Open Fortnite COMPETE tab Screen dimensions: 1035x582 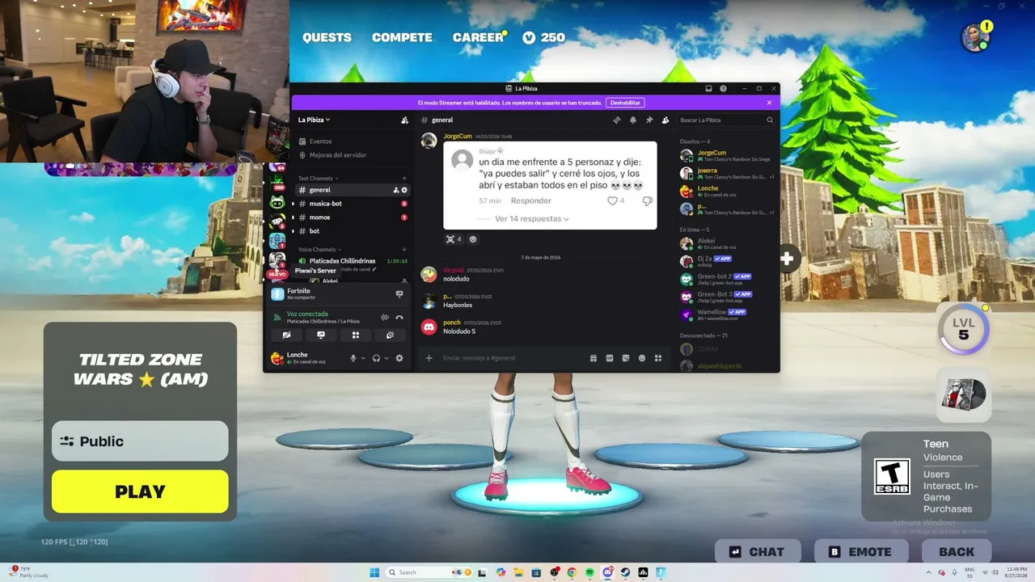click(x=402, y=37)
